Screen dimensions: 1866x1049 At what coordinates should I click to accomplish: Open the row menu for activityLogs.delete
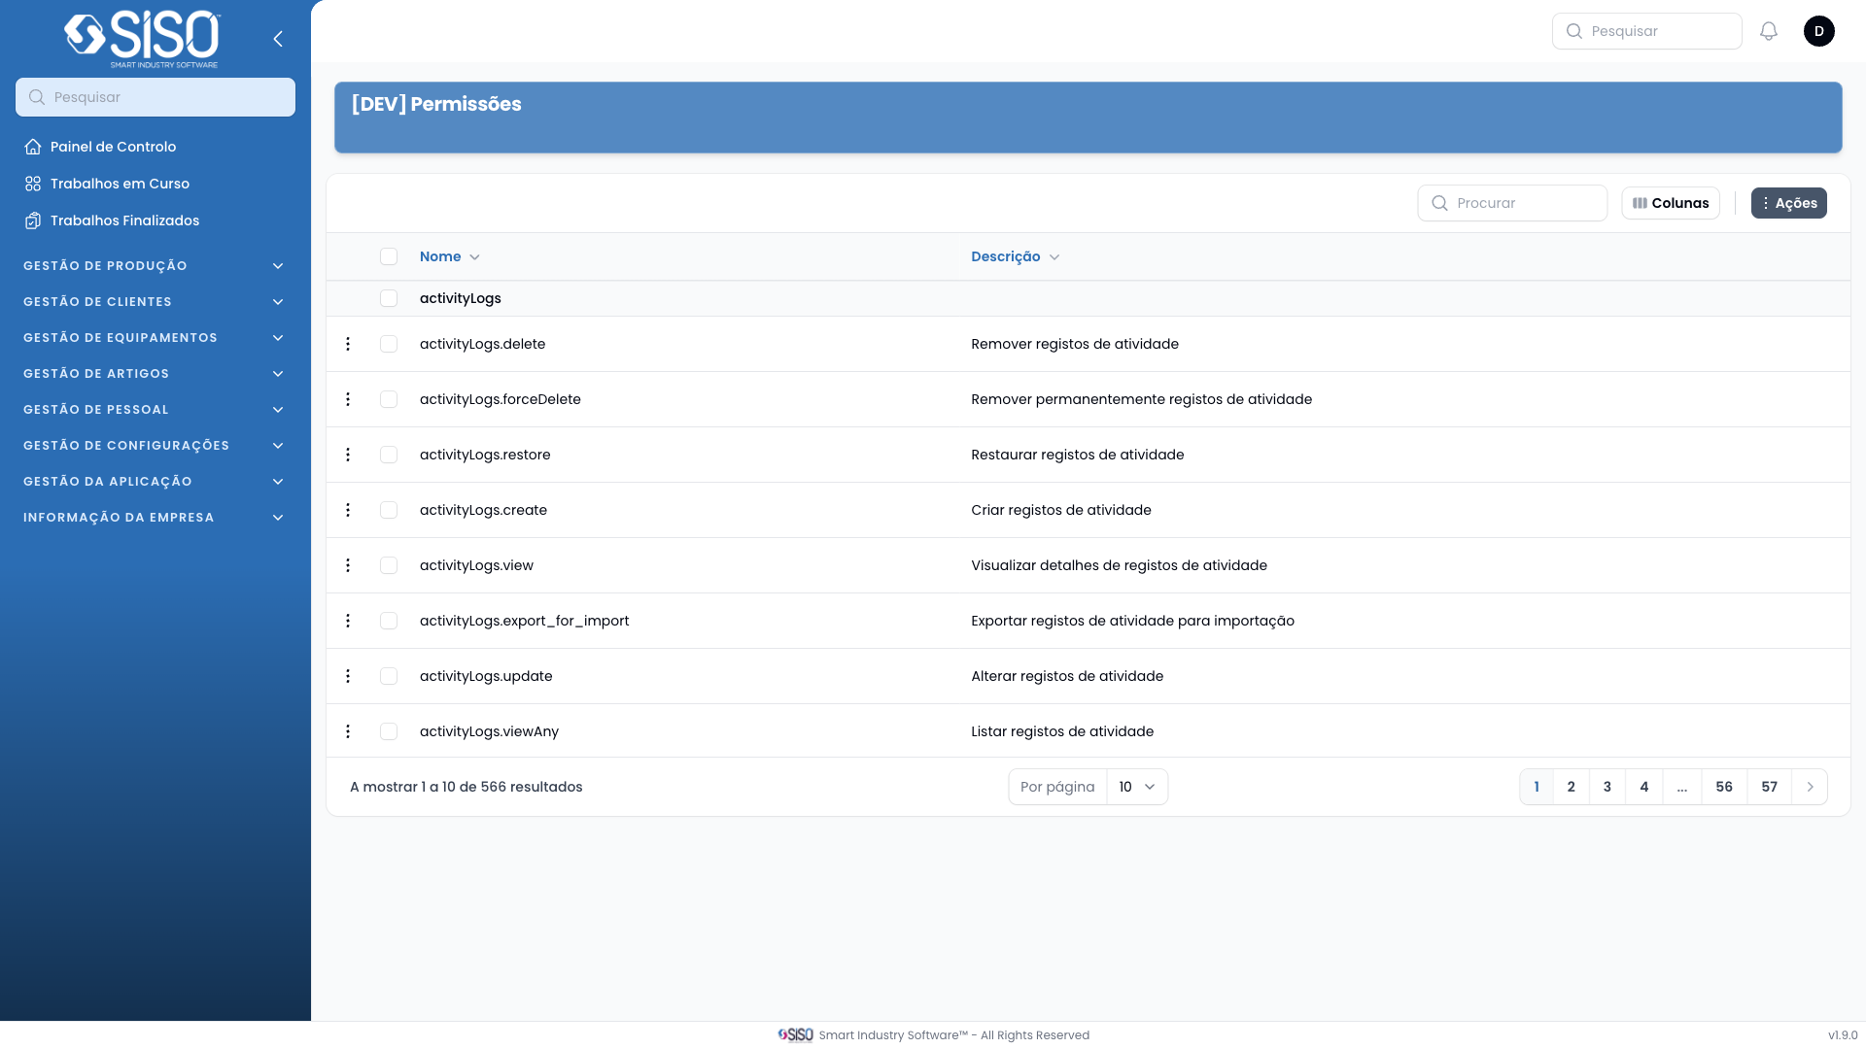tap(348, 344)
